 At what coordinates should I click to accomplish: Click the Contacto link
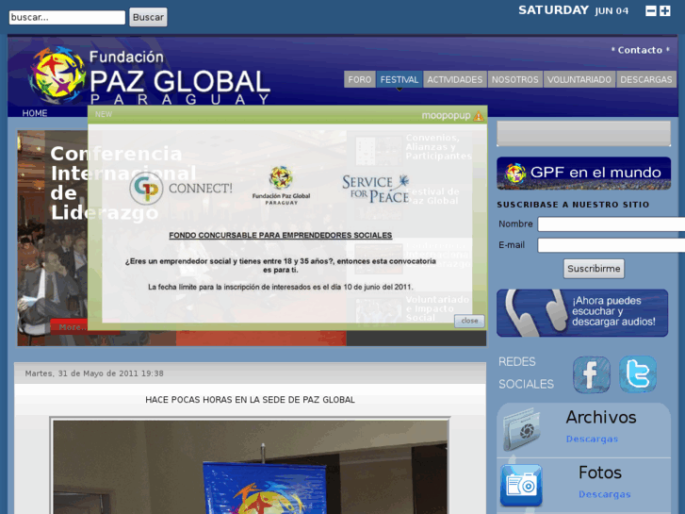(x=640, y=50)
